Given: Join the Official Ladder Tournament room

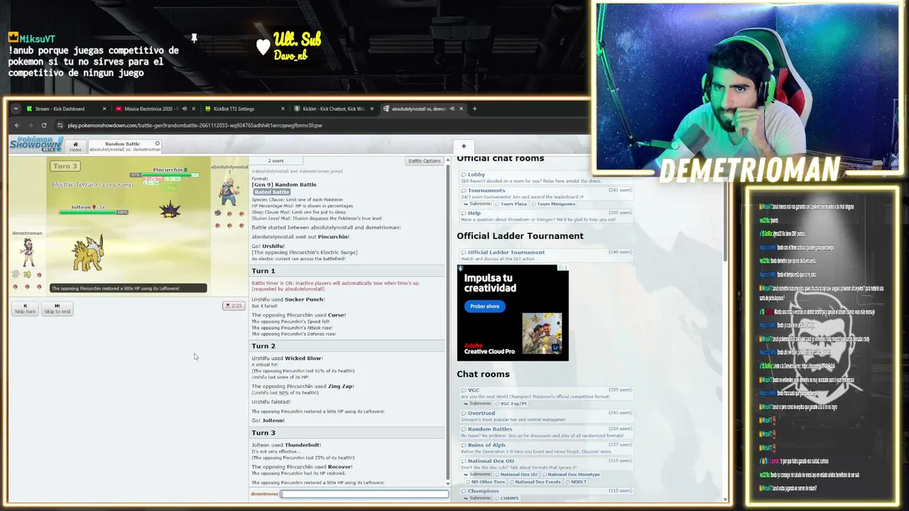Looking at the screenshot, I should (x=546, y=255).
